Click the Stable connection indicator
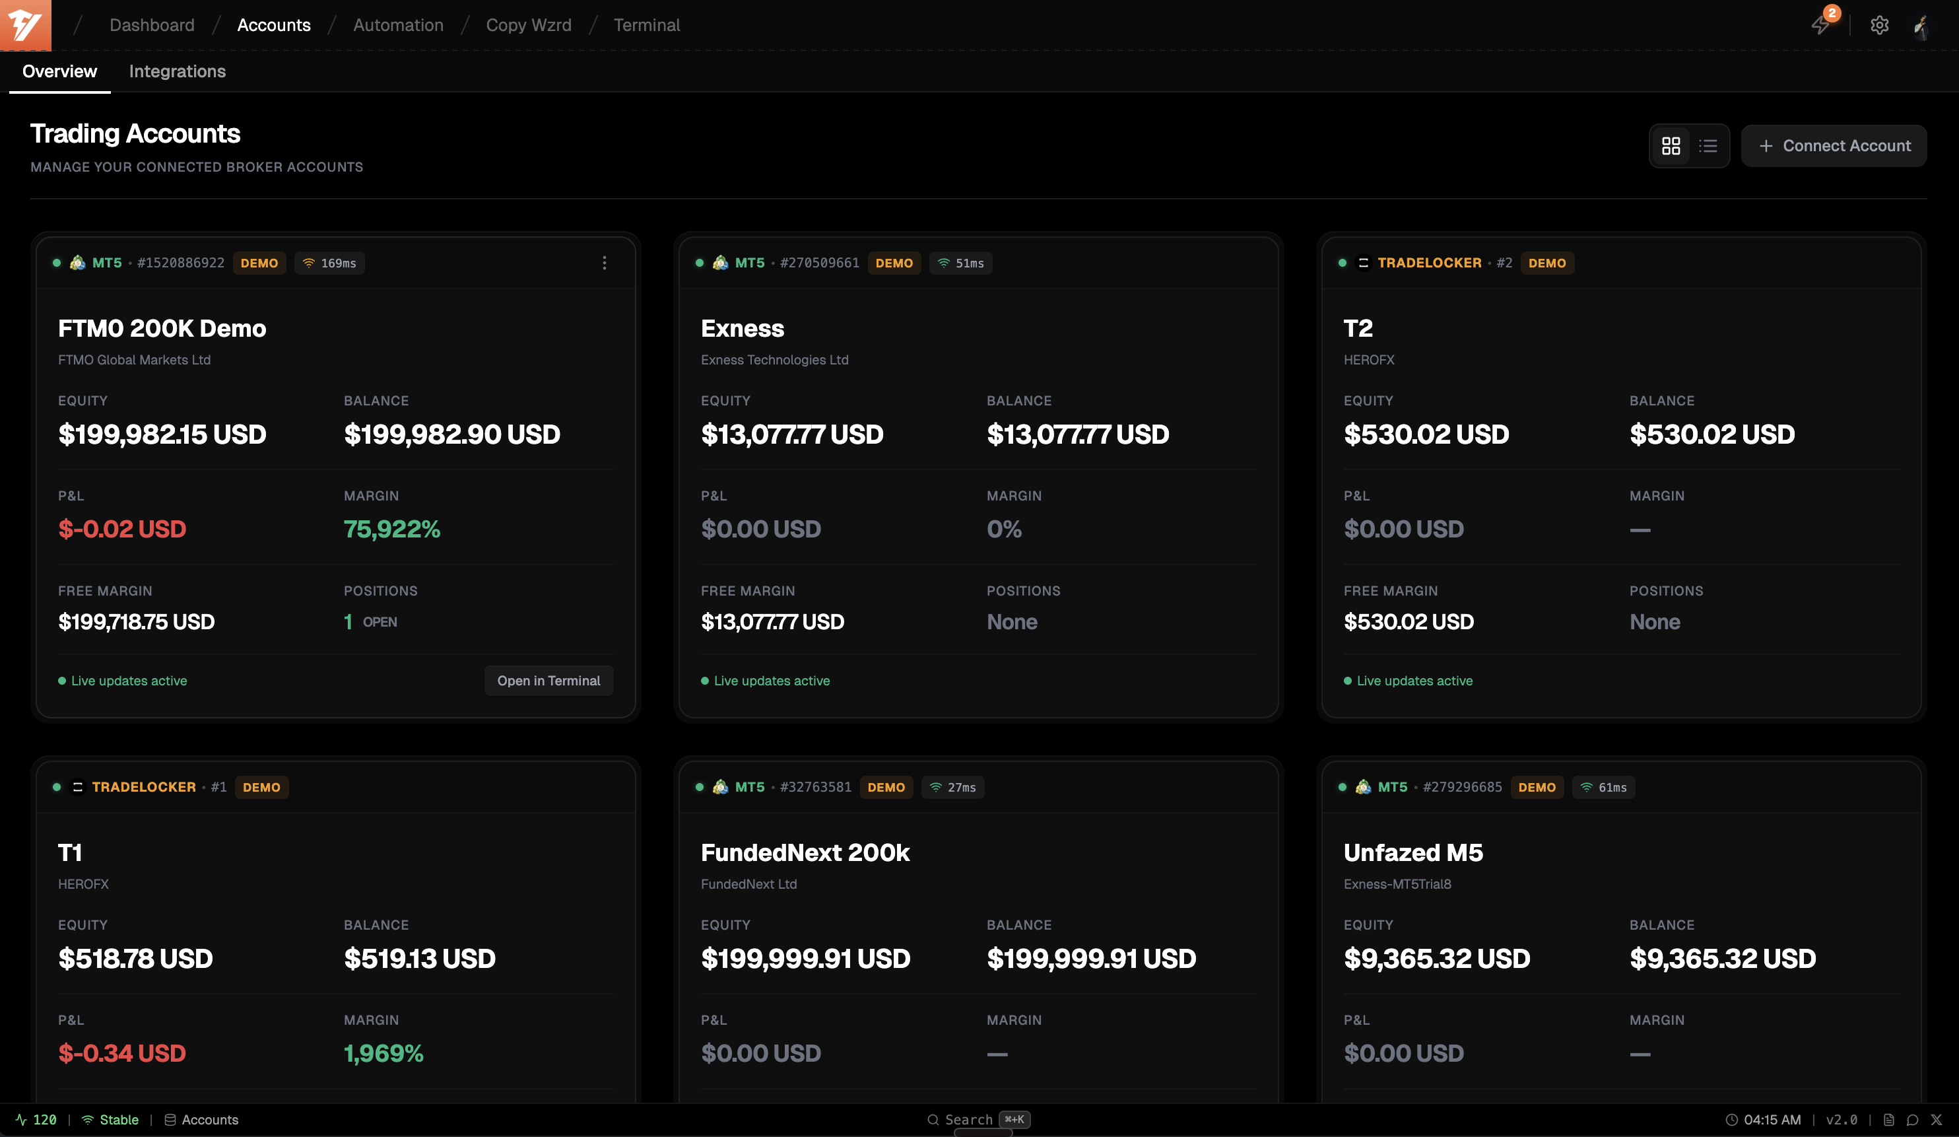This screenshot has width=1959, height=1137. click(x=110, y=1120)
